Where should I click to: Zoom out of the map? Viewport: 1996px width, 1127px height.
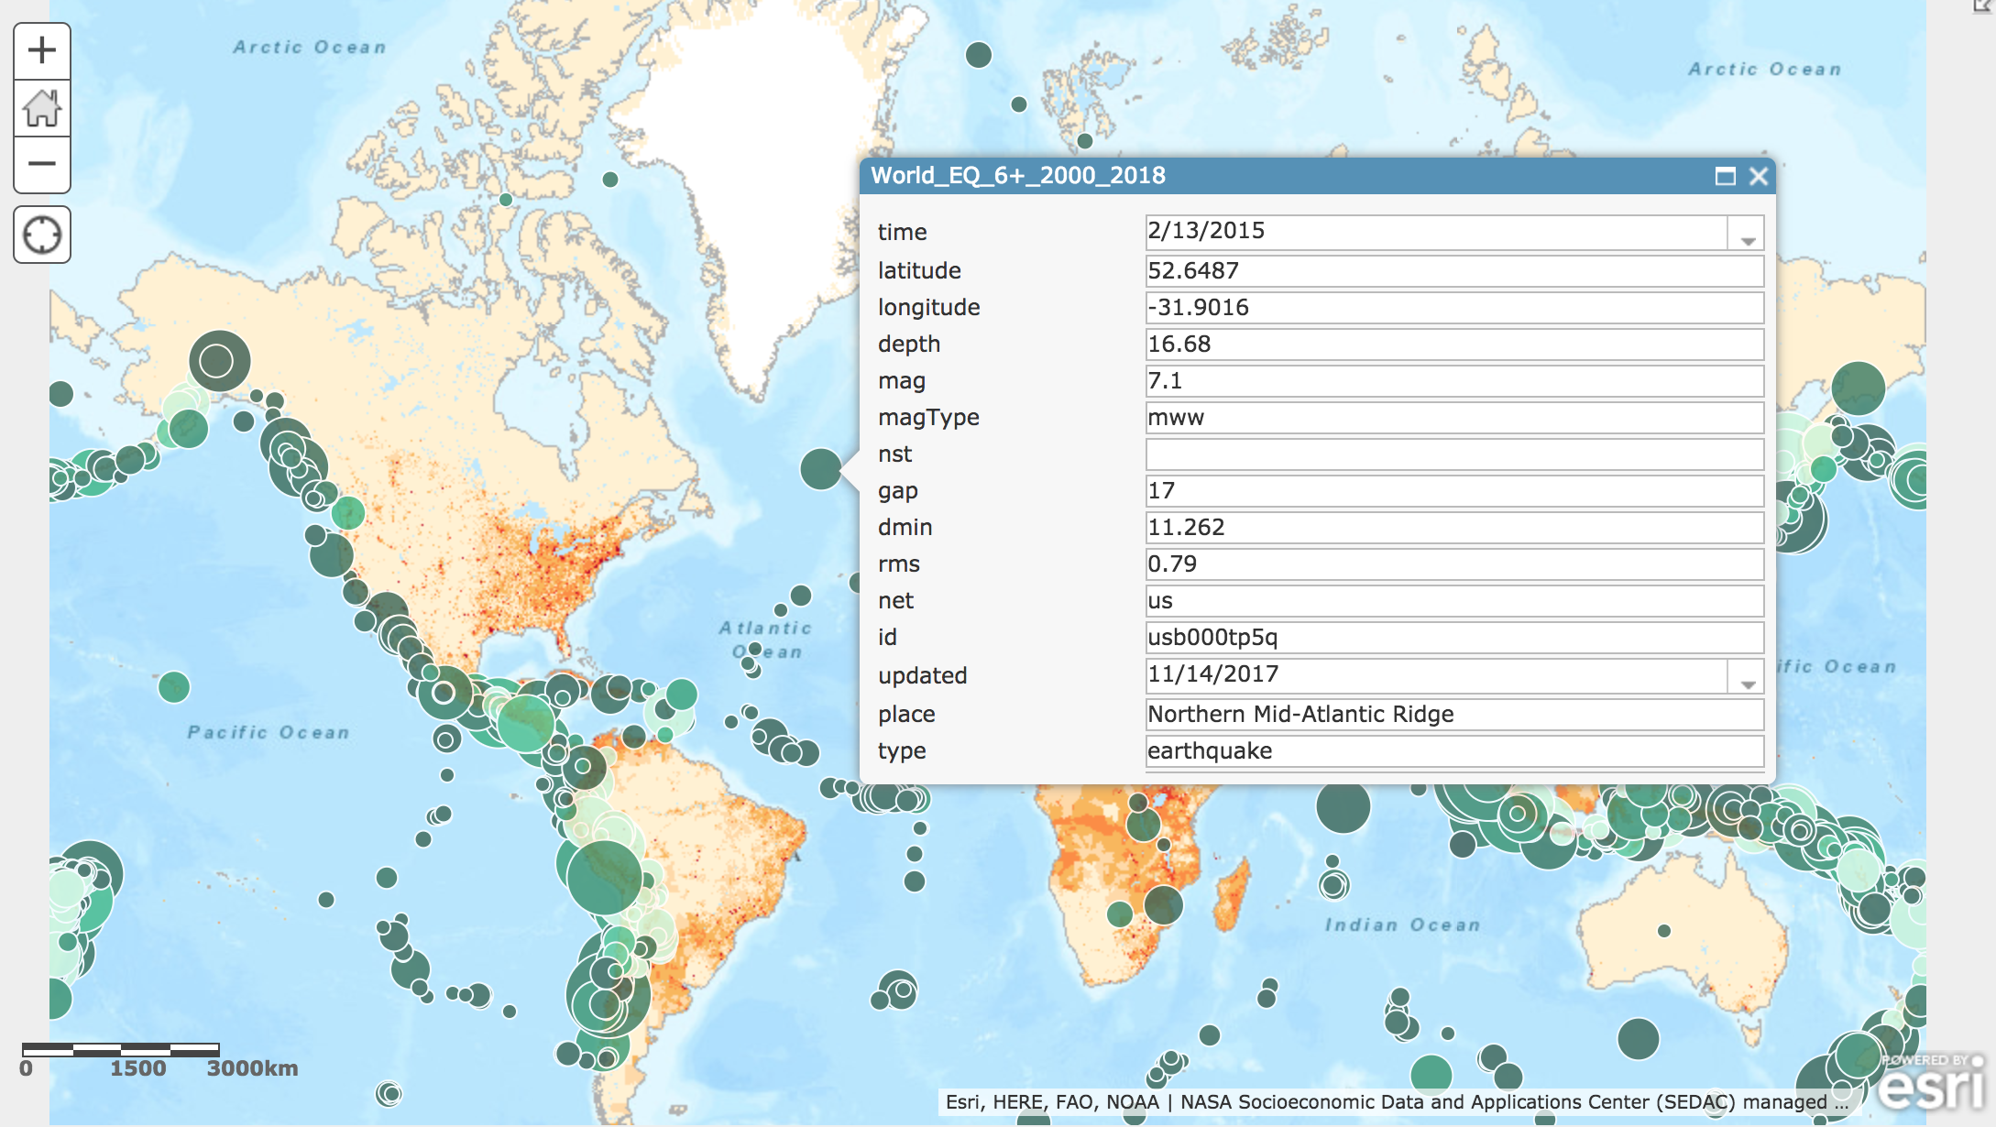coord(42,165)
